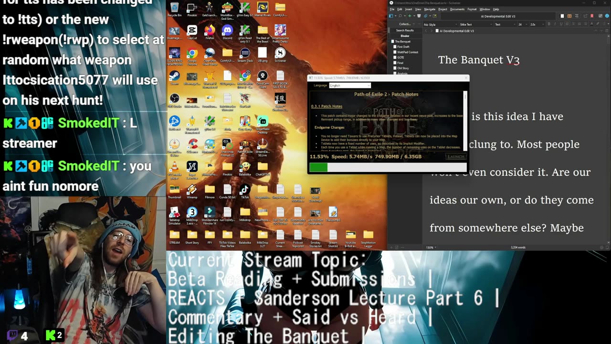Open the Language English dropdown in patcher

pos(349,86)
